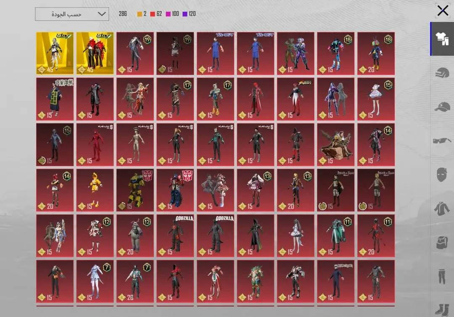The width and height of the screenshot is (454, 317).
Task: Open the face mask category
Action: coord(442,174)
